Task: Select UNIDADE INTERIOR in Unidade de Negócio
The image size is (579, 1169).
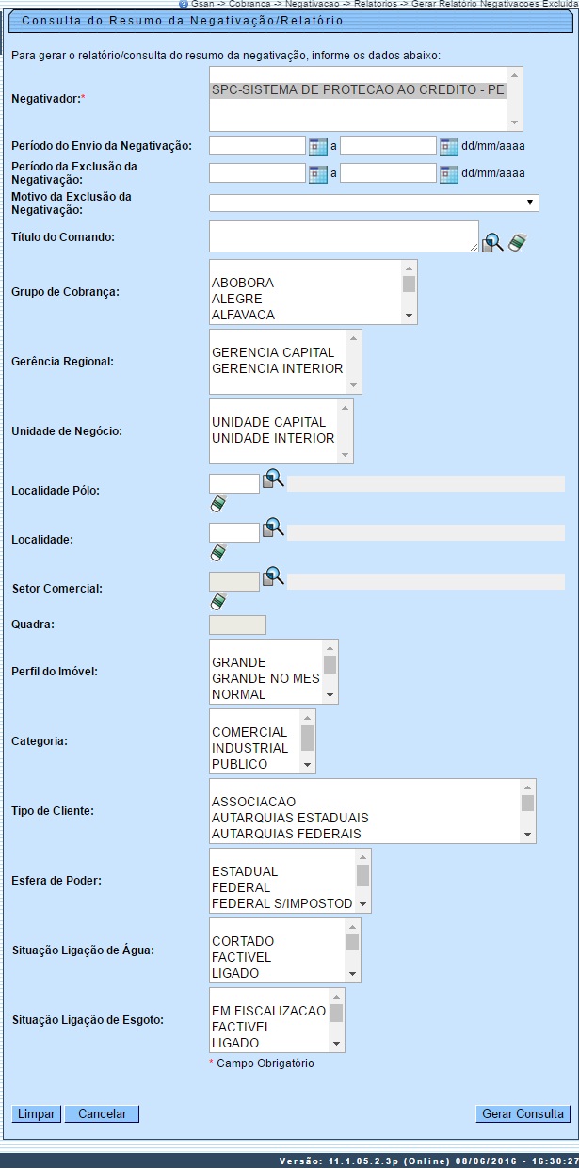Action: tap(273, 438)
